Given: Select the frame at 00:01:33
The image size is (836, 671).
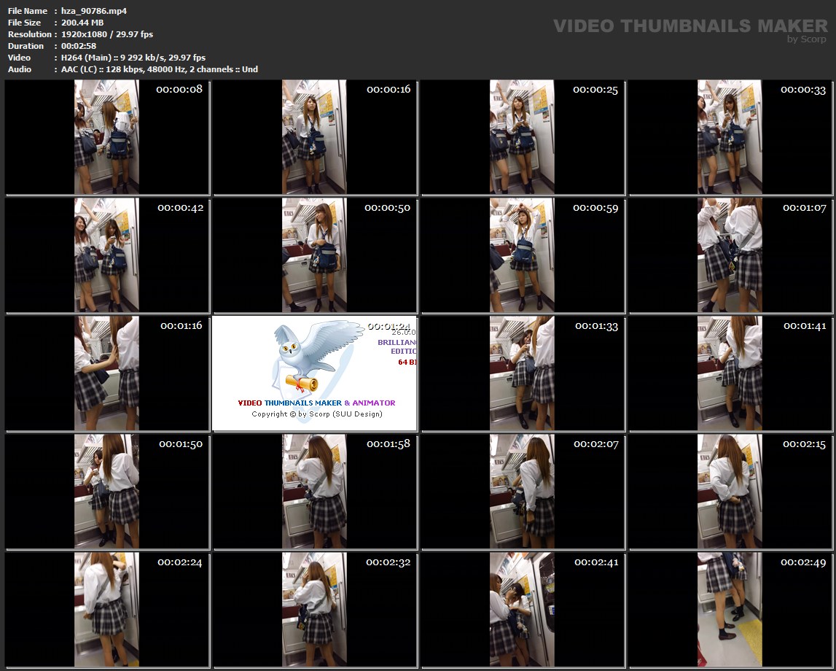Looking at the screenshot, I should (x=523, y=373).
